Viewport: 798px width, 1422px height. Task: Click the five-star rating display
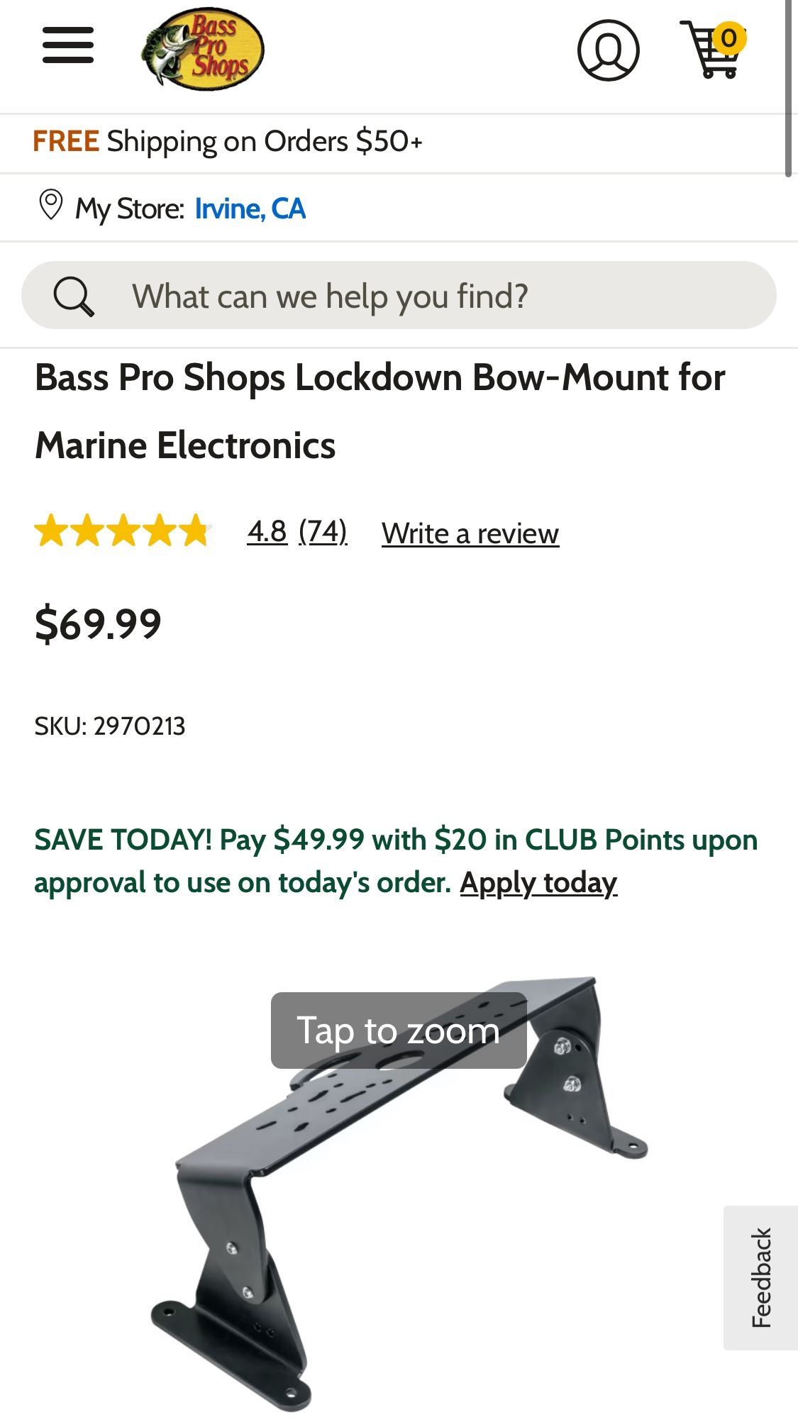point(123,533)
